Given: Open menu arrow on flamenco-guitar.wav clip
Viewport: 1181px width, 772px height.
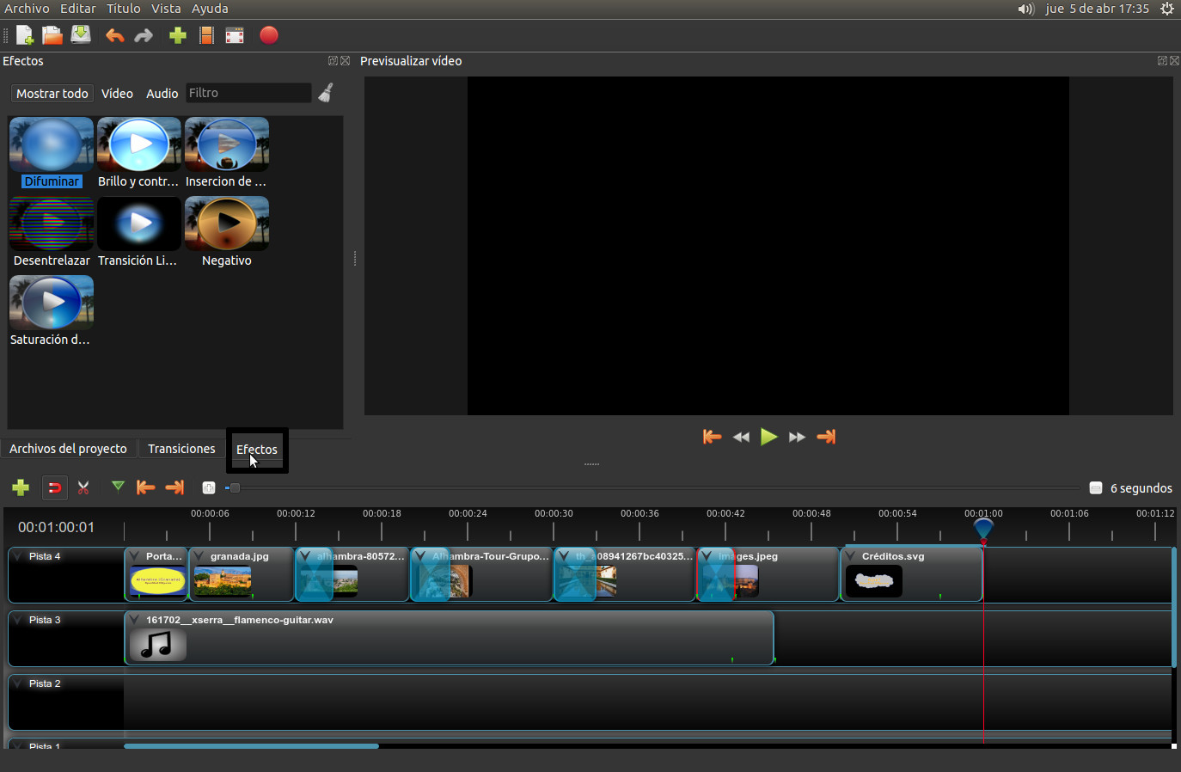Looking at the screenshot, I should point(134,620).
